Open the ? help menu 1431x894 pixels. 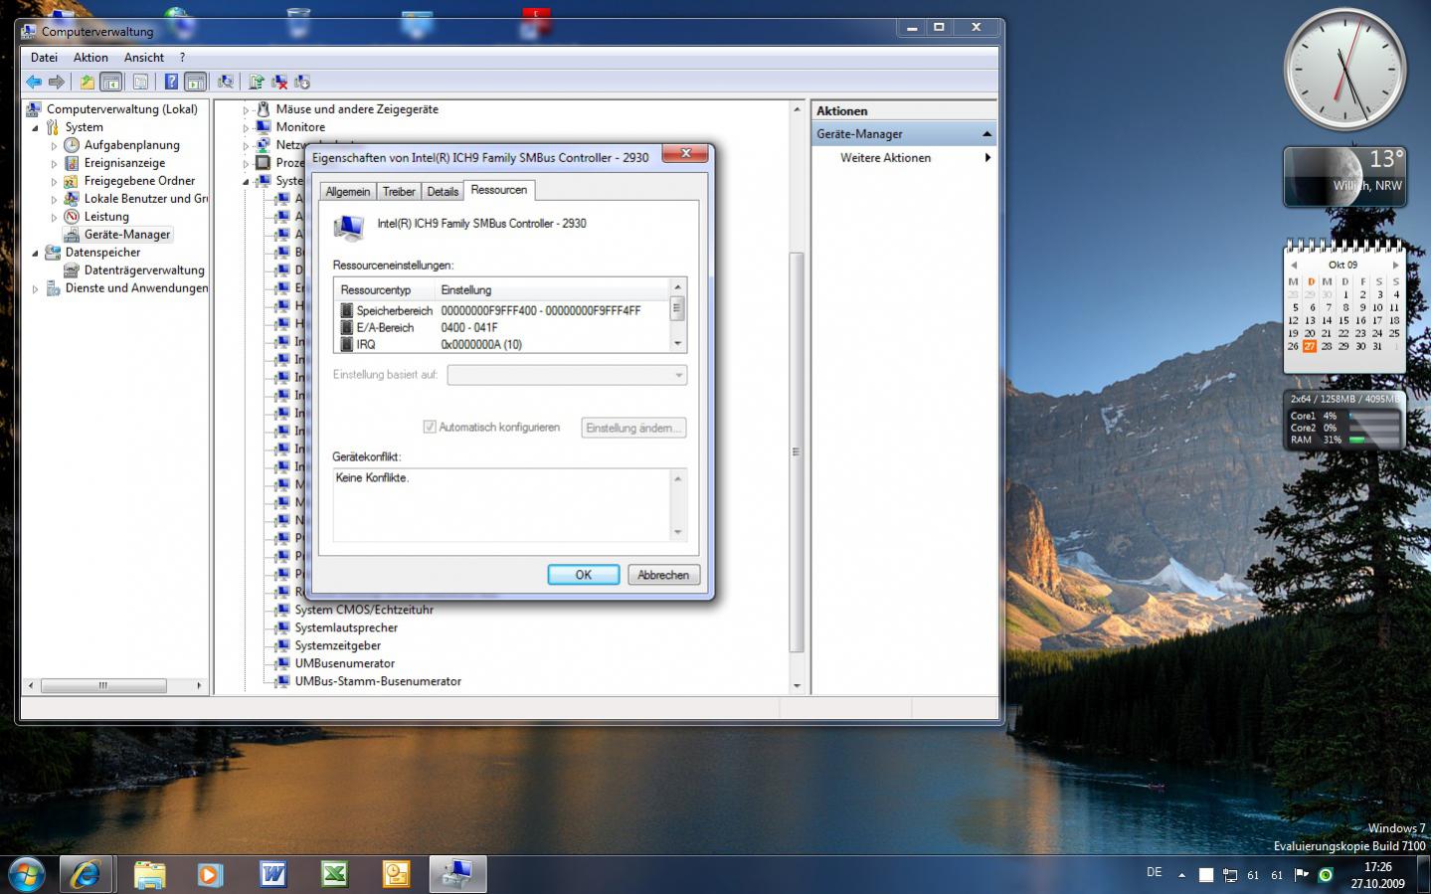tap(182, 58)
